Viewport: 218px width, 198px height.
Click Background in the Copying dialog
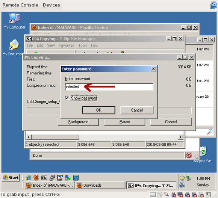click(x=78, y=122)
